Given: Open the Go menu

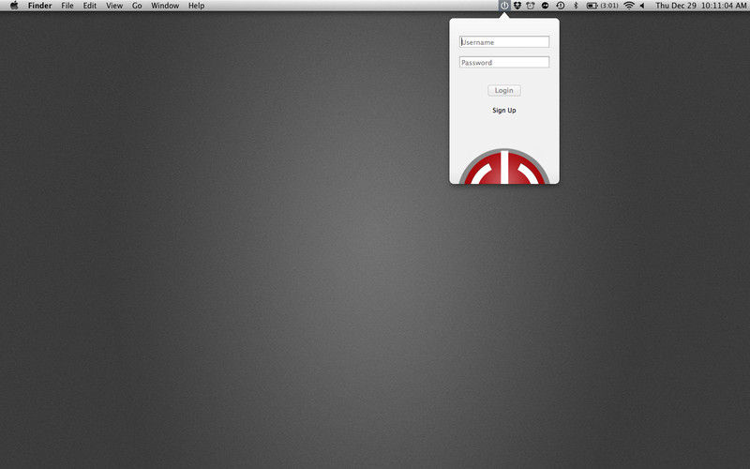Looking at the screenshot, I should tap(137, 6).
